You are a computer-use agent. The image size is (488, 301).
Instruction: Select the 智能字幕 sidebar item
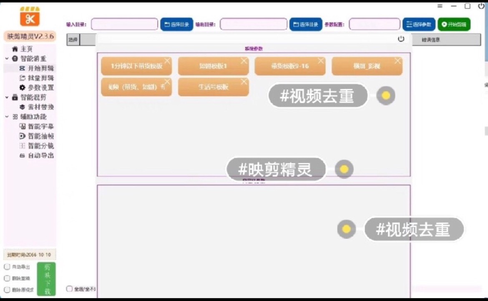[x=36, y=127]
